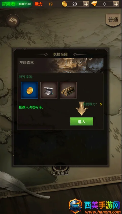Click the 凱撒帝國 dialog title

coord(60,55)
